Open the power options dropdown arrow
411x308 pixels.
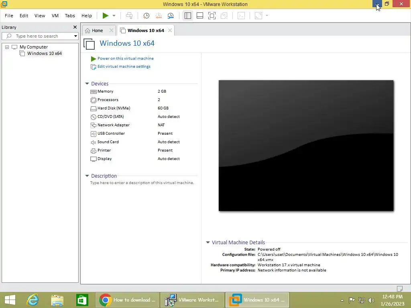(x=114, y=16)
